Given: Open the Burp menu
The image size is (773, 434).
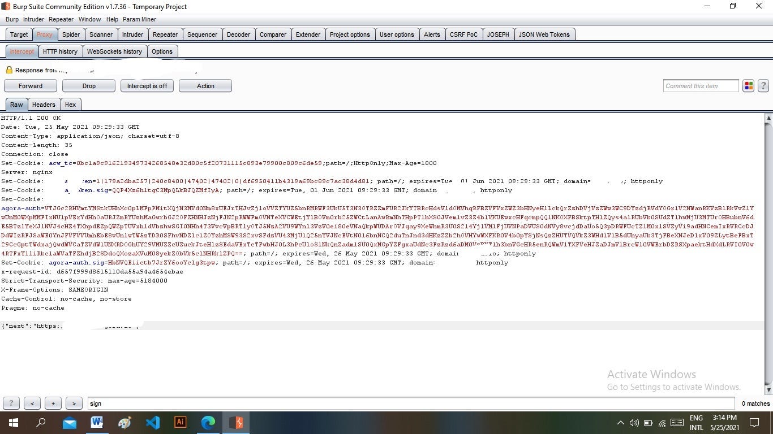Looking at the screenshot, I should [x=12, y=19].
